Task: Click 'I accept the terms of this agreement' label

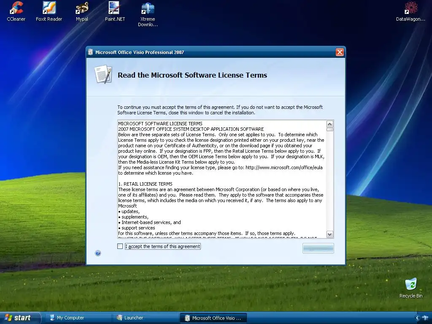Action: coord(162,246)
